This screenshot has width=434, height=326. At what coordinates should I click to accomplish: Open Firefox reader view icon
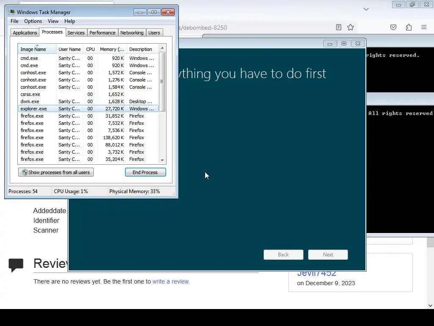(x=338, y=27)
